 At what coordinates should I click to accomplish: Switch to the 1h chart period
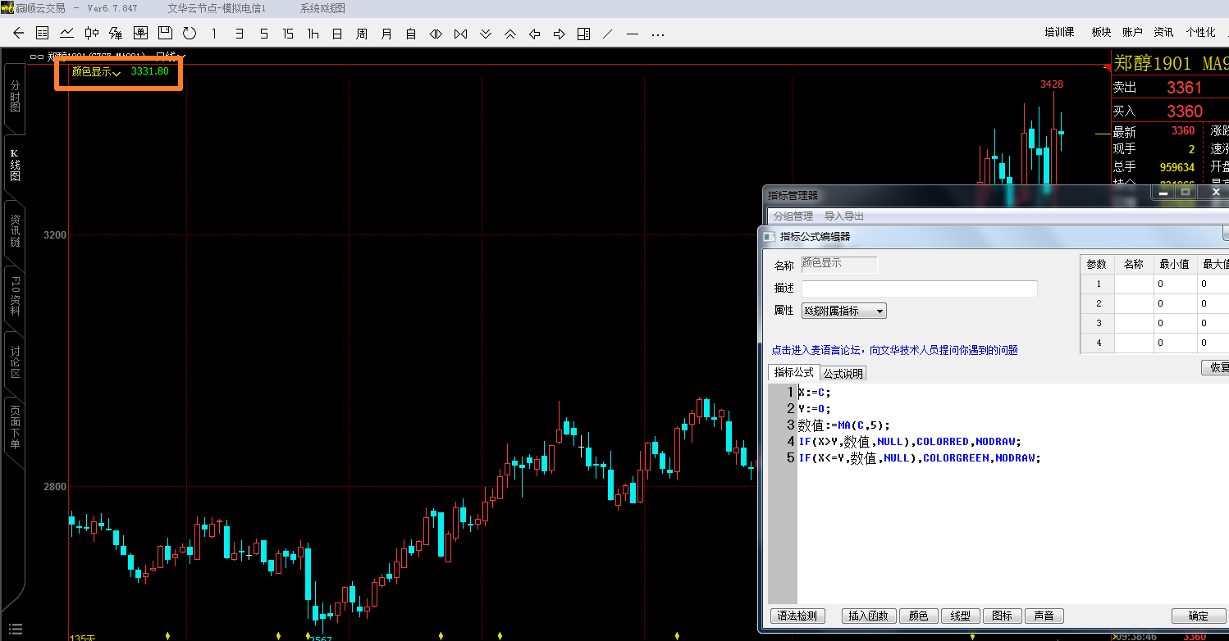coord(313,34)
